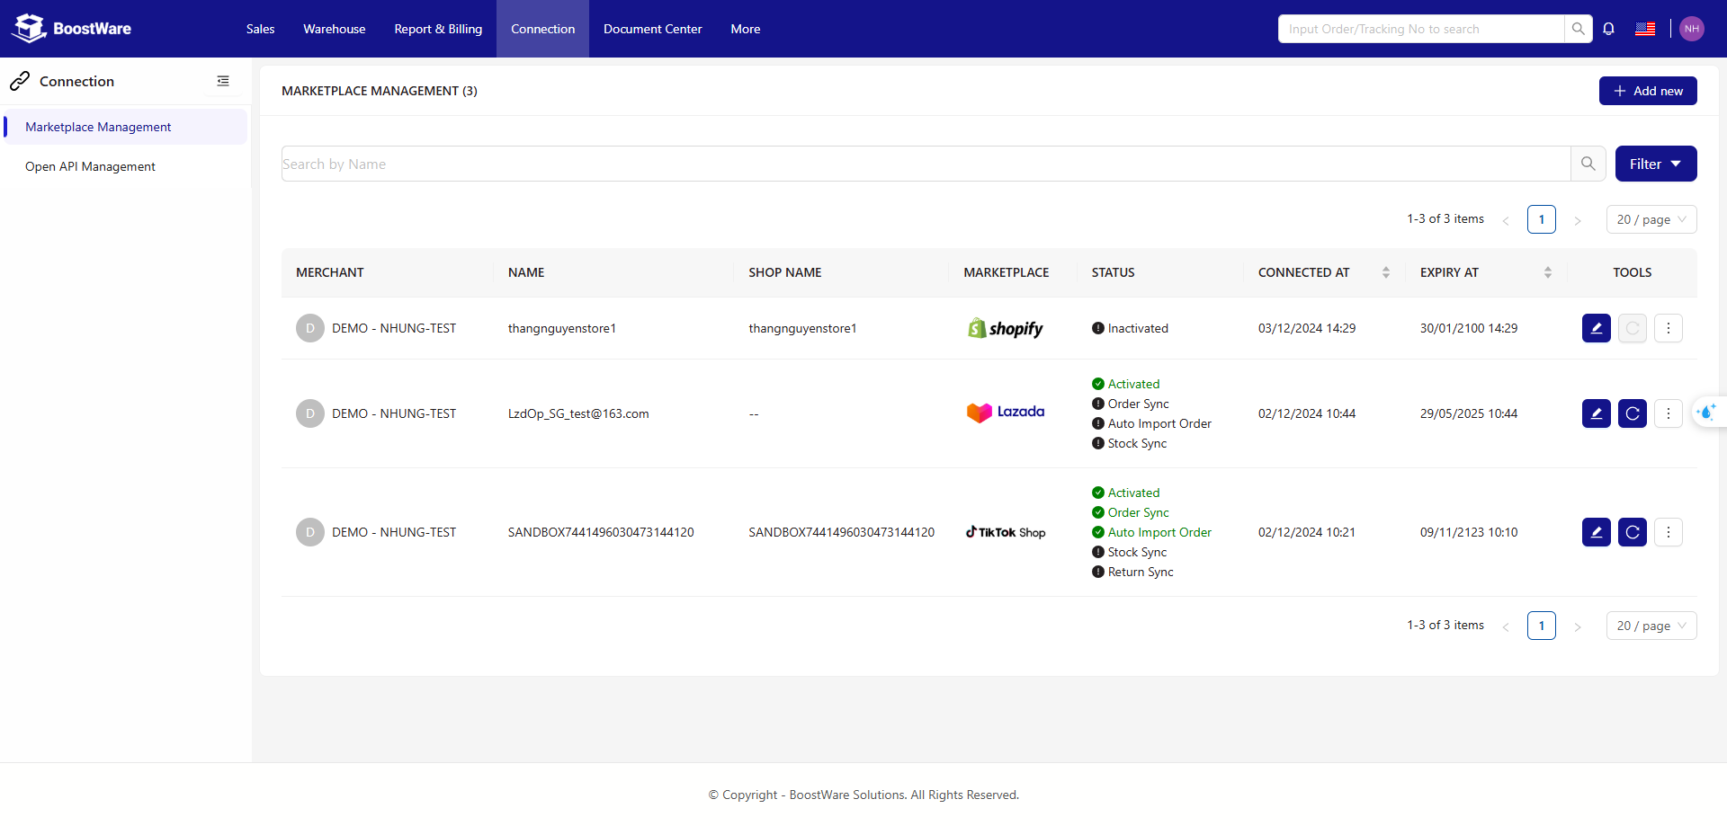
Task: Open the Sales menu
Action: (x=261, y=29)
